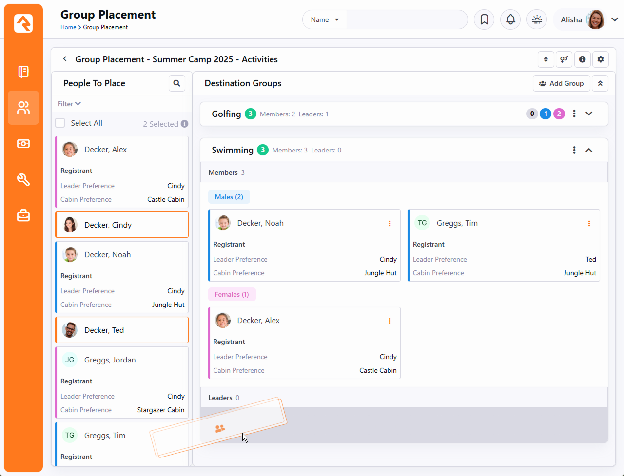Open the People icon in left sidebar

coord(23,108)
